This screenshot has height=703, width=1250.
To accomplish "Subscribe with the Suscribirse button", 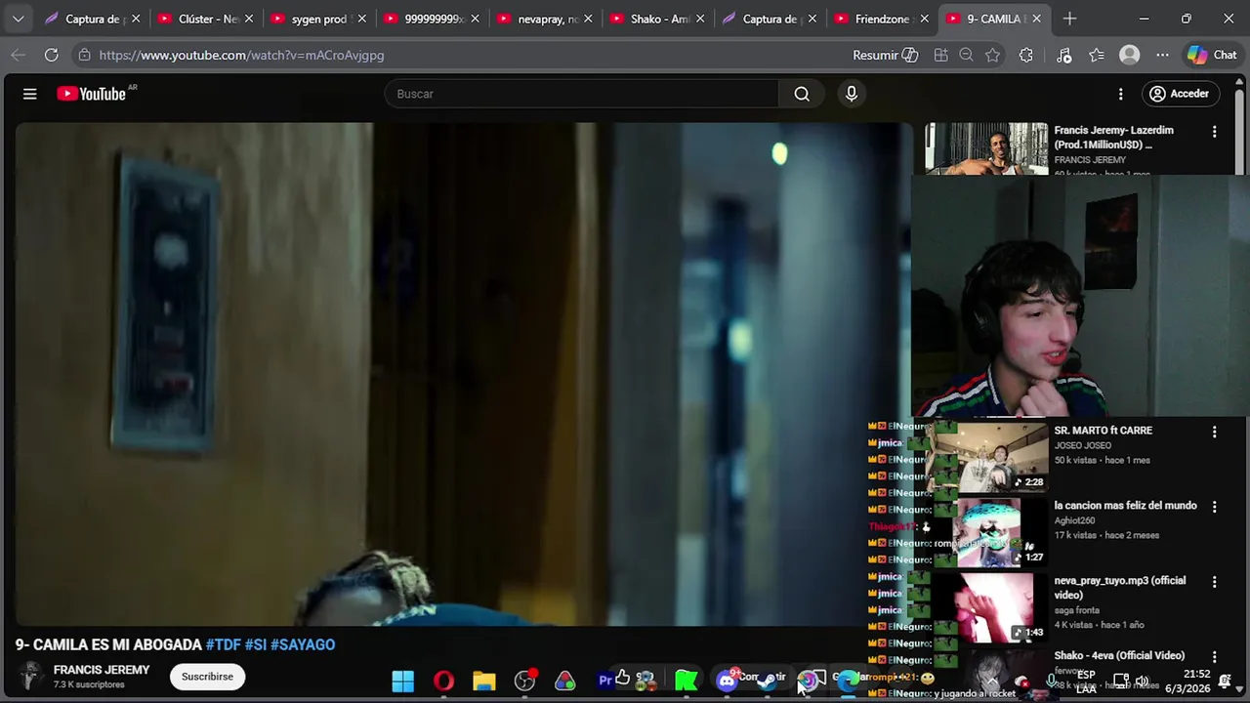I will (x=207, y=677).
